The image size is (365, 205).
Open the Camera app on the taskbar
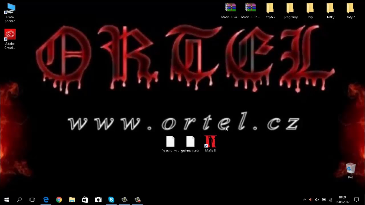tap(98, 200)
